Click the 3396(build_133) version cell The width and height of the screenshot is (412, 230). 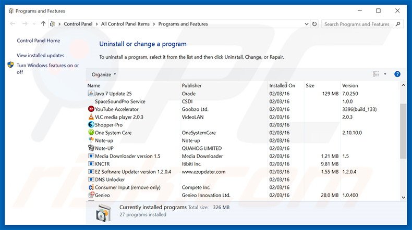pos(359,109)
